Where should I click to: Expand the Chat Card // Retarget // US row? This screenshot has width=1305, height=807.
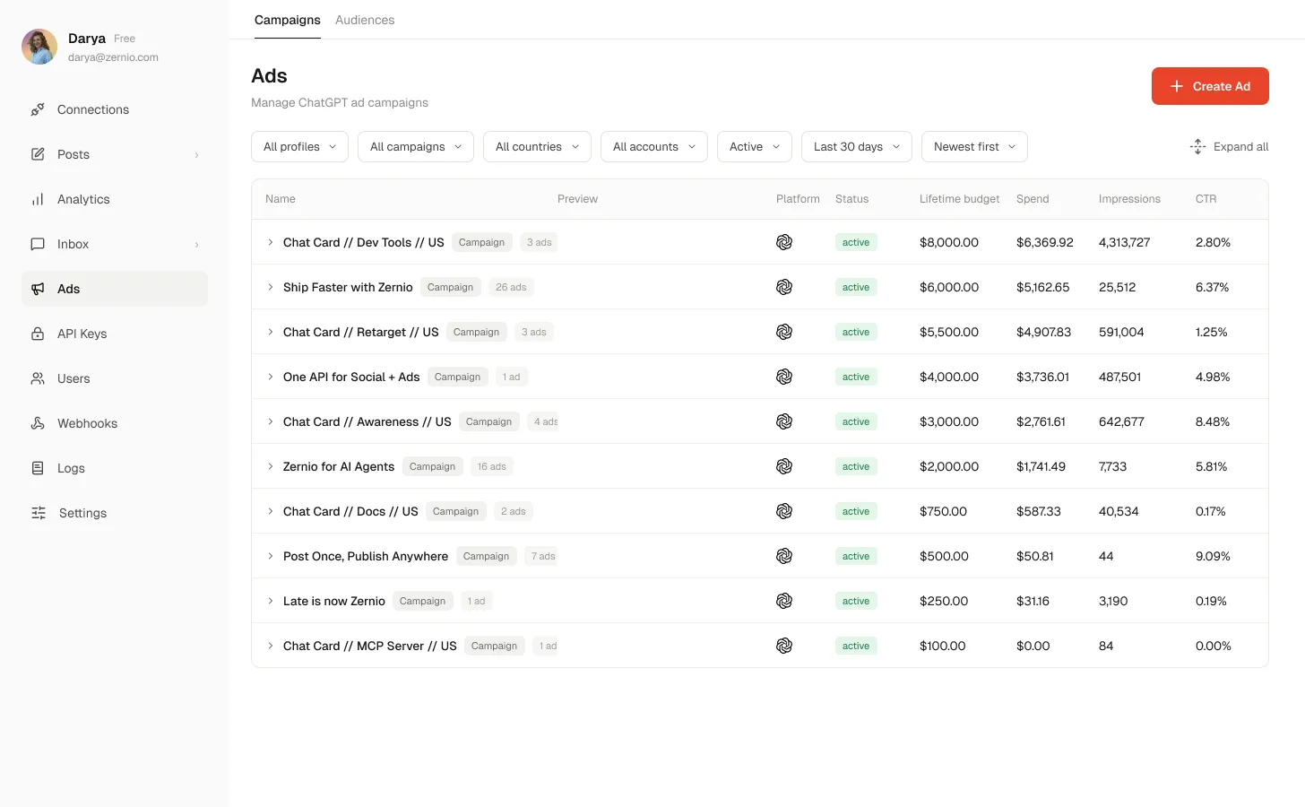pyautogui.click(x=270, y=332)
